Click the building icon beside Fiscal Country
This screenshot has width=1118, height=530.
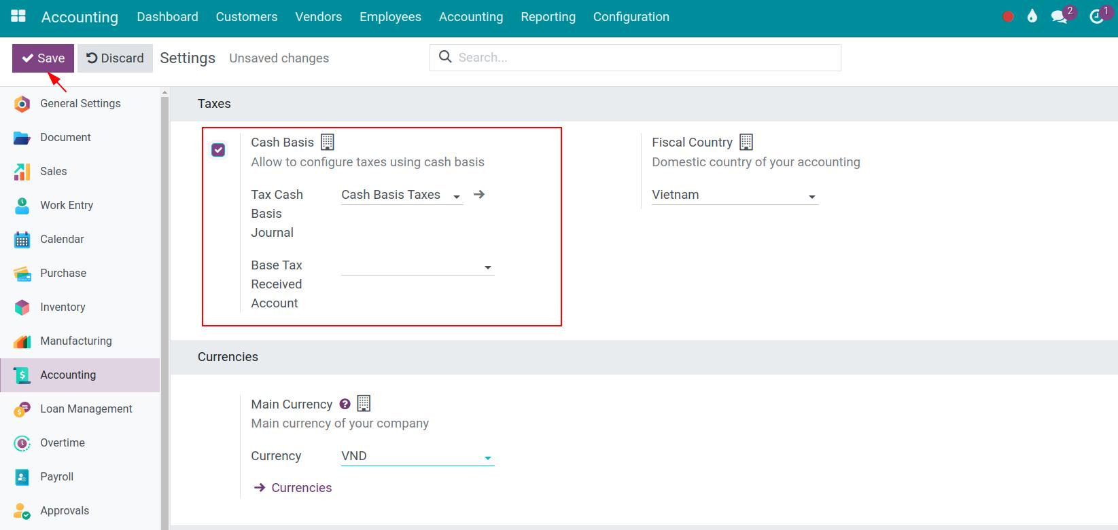[x=746, y=142]
